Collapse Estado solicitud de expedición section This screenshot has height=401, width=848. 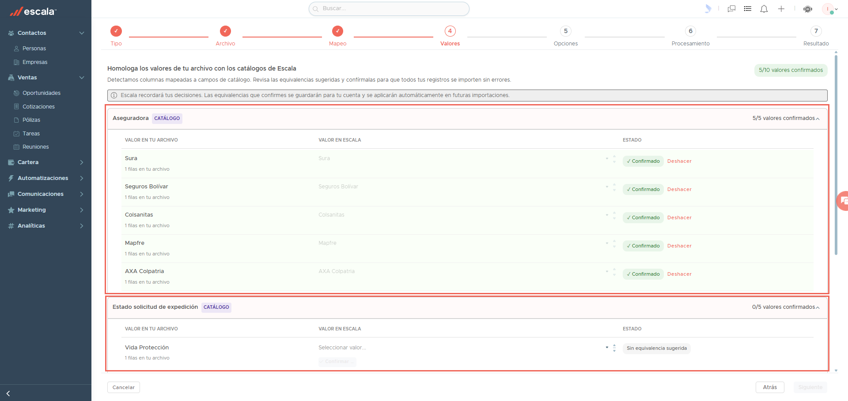818,307
